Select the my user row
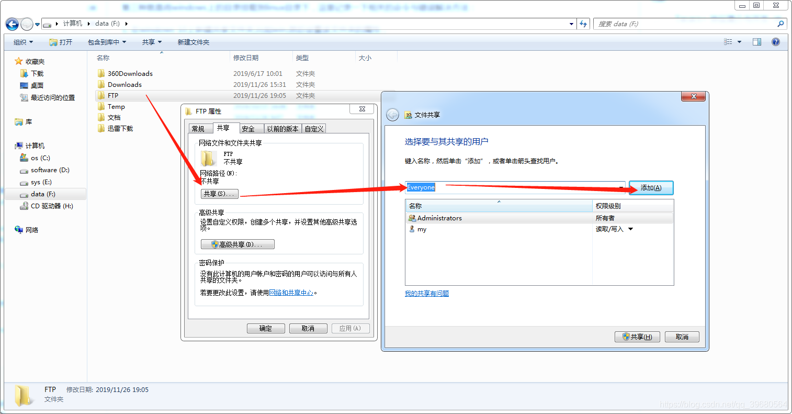 click(x=539, y=229)
